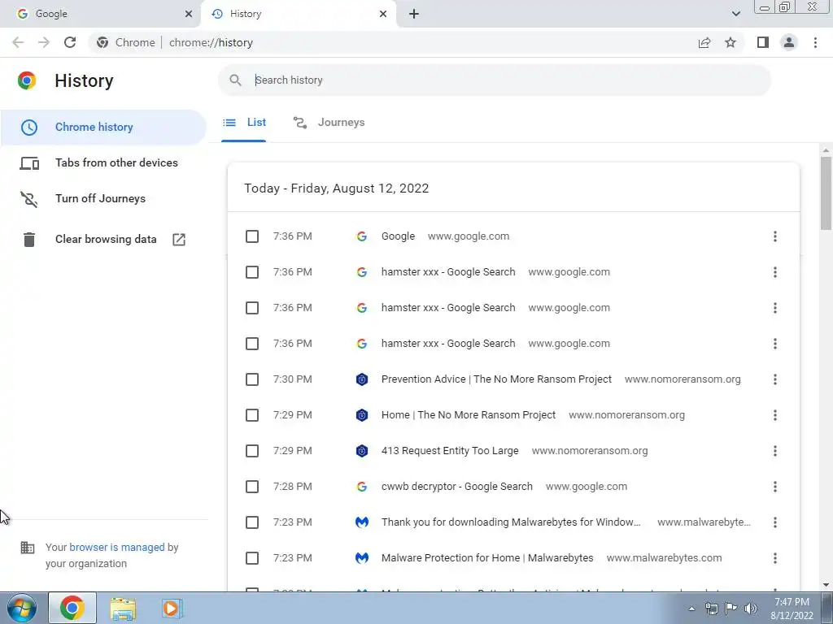Viewport: 833px width, 624px height.
Task: Open actions menu for Thank you for downloading entry
Action: click(x=775, y=522)
